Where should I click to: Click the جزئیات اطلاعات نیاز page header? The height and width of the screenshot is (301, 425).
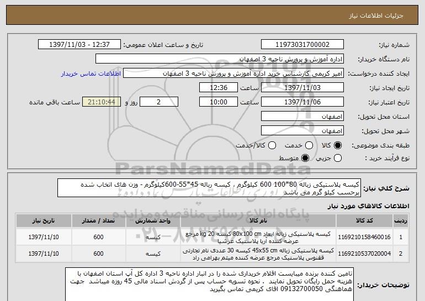pyautogui.click(x=376, y=15)
